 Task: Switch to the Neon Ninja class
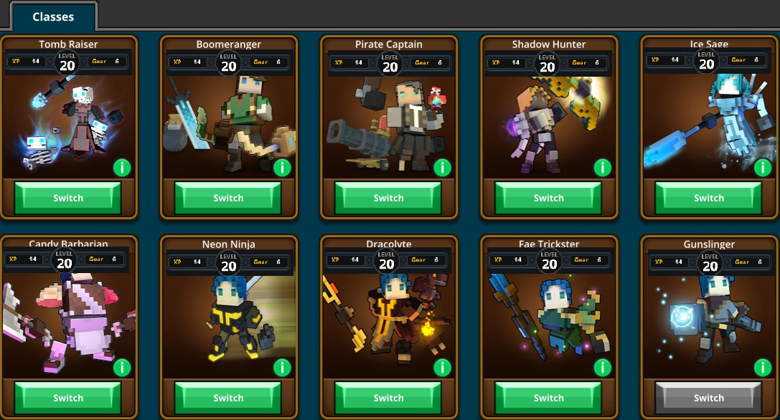pos(228,398)
